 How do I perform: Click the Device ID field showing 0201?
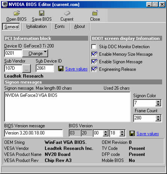click(x=13, y=53)
